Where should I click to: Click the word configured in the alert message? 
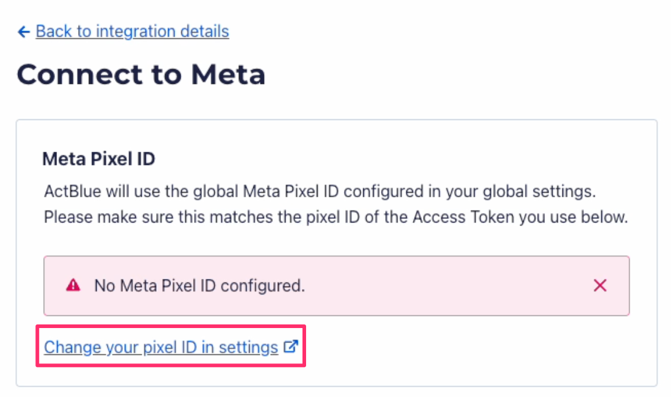(262, 286)
